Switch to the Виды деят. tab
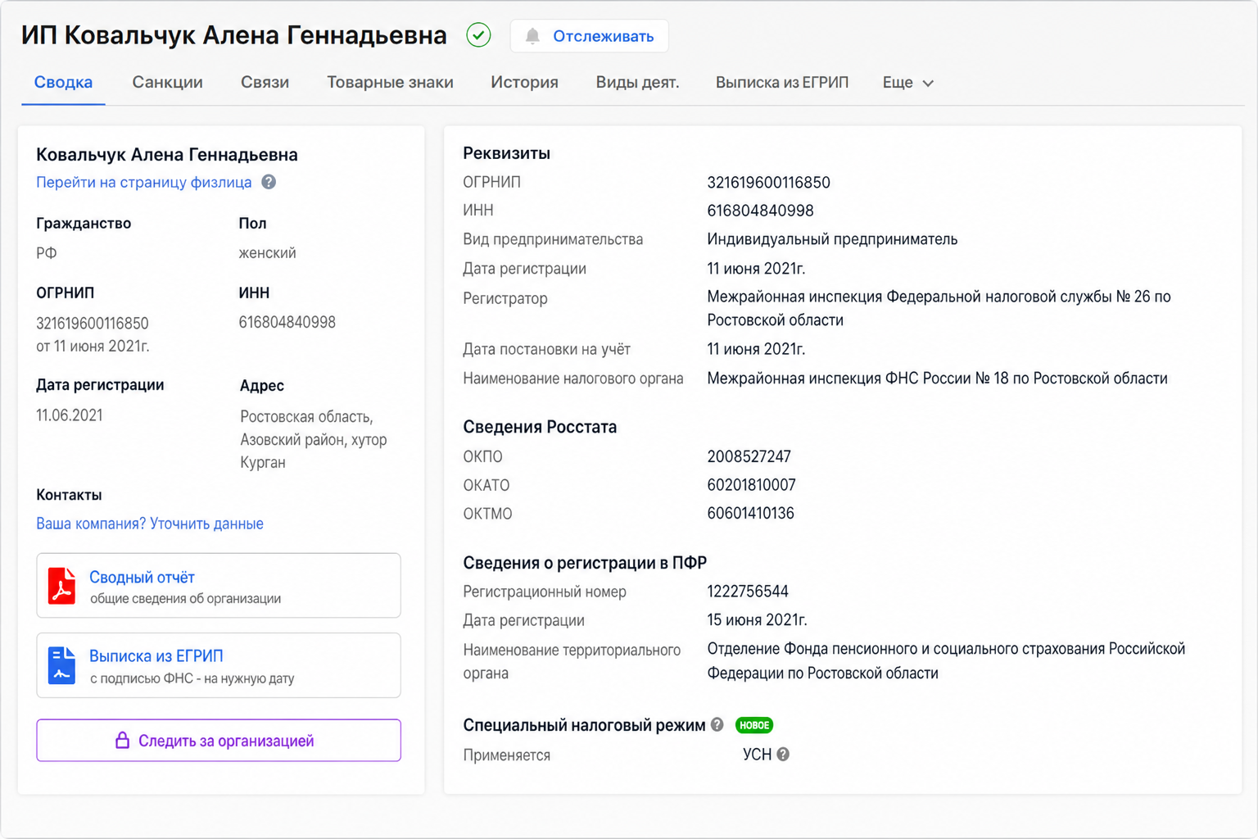 click(x=637, y=83)
